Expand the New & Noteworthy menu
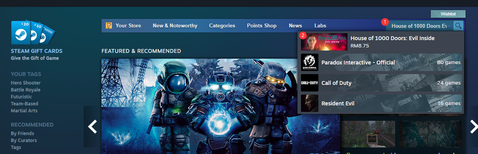The height and width of the screenshot is (154, 478). click(175, 26)
